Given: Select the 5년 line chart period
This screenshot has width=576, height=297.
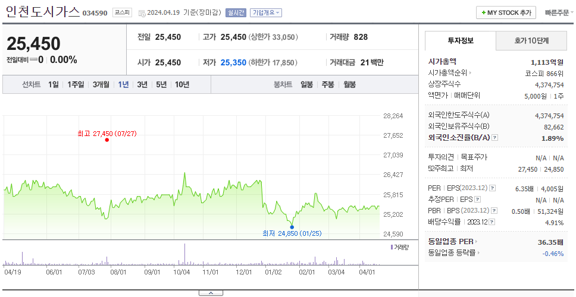Looking at the screenshot, I should [x=161, y=85].
